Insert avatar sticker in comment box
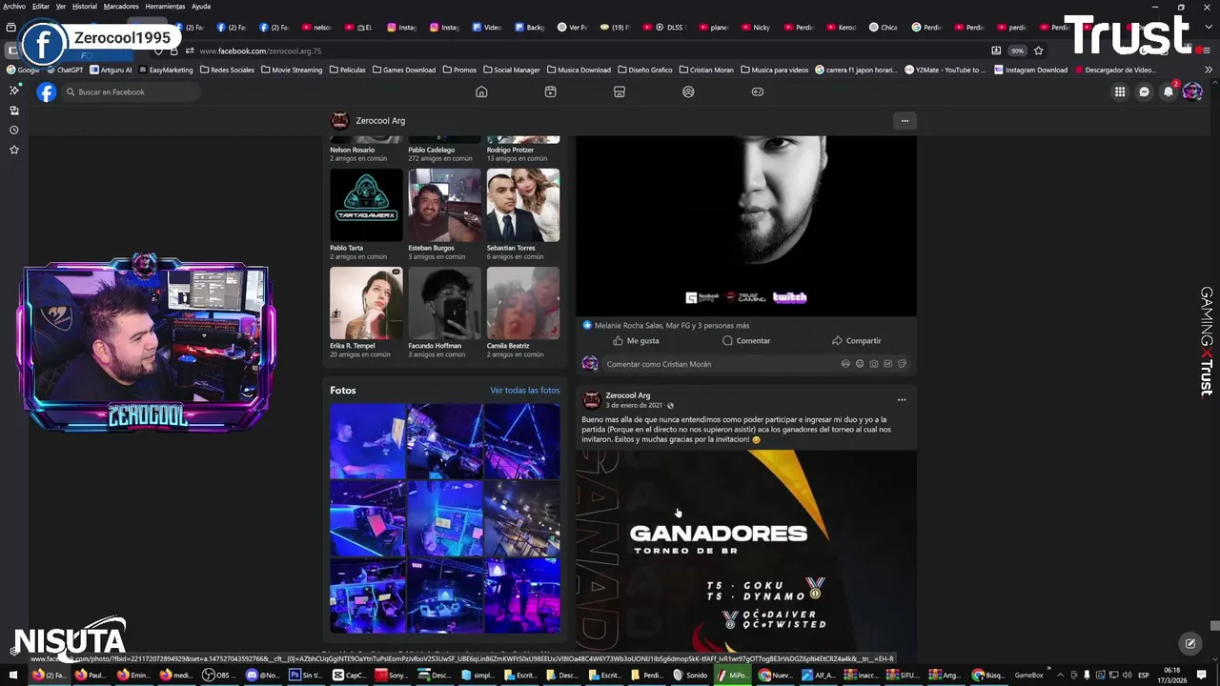Viewport: 1220px width, 686px height. point(845,364)
